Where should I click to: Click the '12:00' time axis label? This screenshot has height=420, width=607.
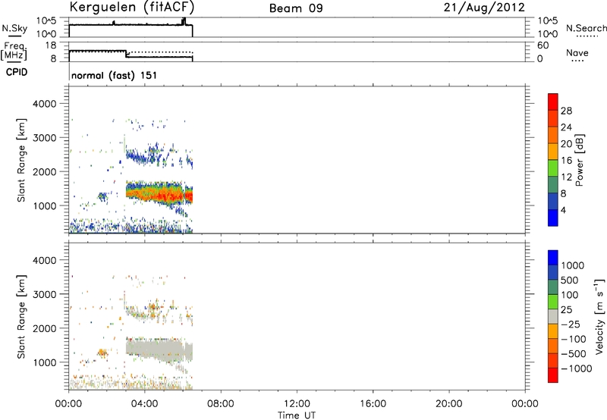297,404
